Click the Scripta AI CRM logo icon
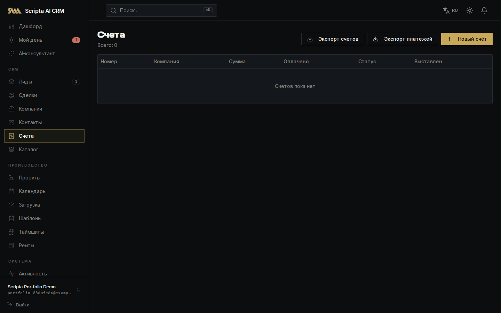The image size is (501, 313). 15,11
